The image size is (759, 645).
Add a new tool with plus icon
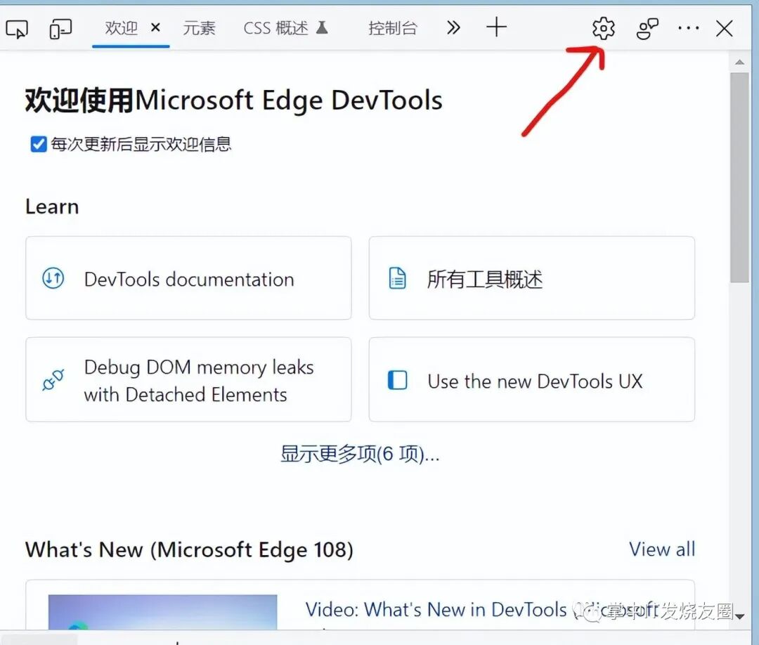(496, 27)
